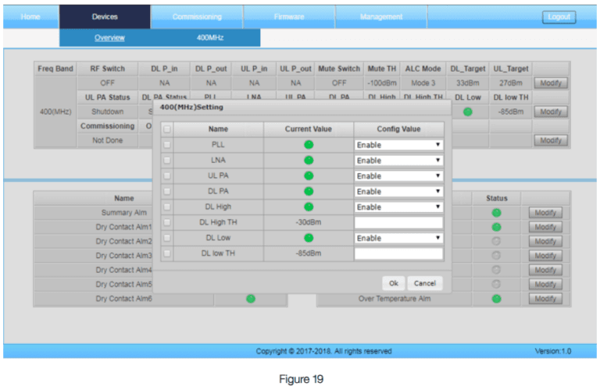Click the LNA green status light
Viewport: 600px width, 390px height.
309,160
